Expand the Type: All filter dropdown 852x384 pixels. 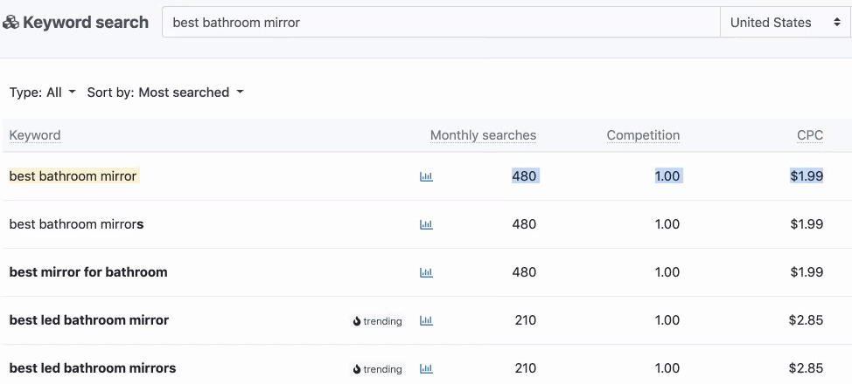tap(42, 93)
